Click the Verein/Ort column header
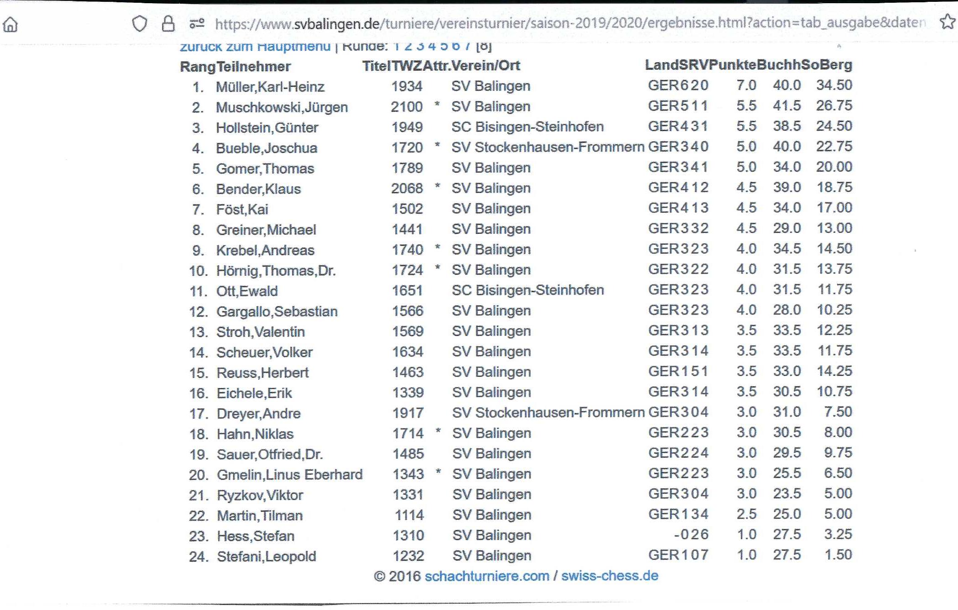This screenshot has height=610, width=958. tap(485, 66)
